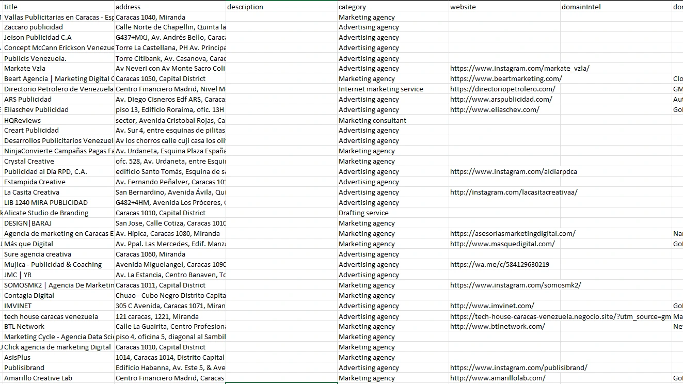Viewport: 683px width, 384px height.
Task: Click the address 'Caracas 1060, Miranda'
Action: (x=170, y=254)
